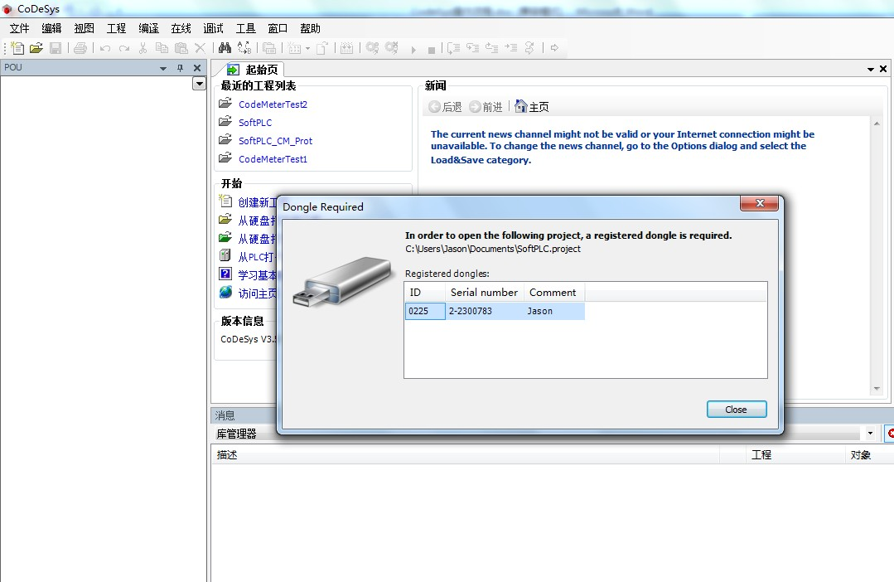The height and width of the screenshot is (582, 894).
Task: Click news panel scrollbar down arrow
Action: click(x=877, y=389)
